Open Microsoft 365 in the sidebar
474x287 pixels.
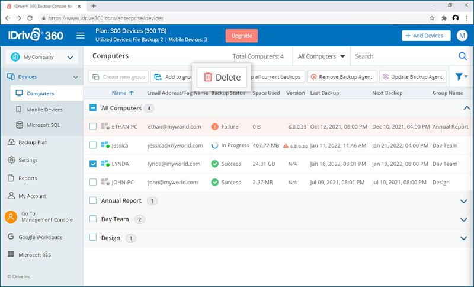34,255
